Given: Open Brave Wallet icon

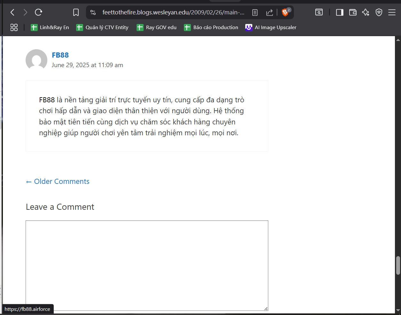Looking at the screenshot, I should click(353, 12).
